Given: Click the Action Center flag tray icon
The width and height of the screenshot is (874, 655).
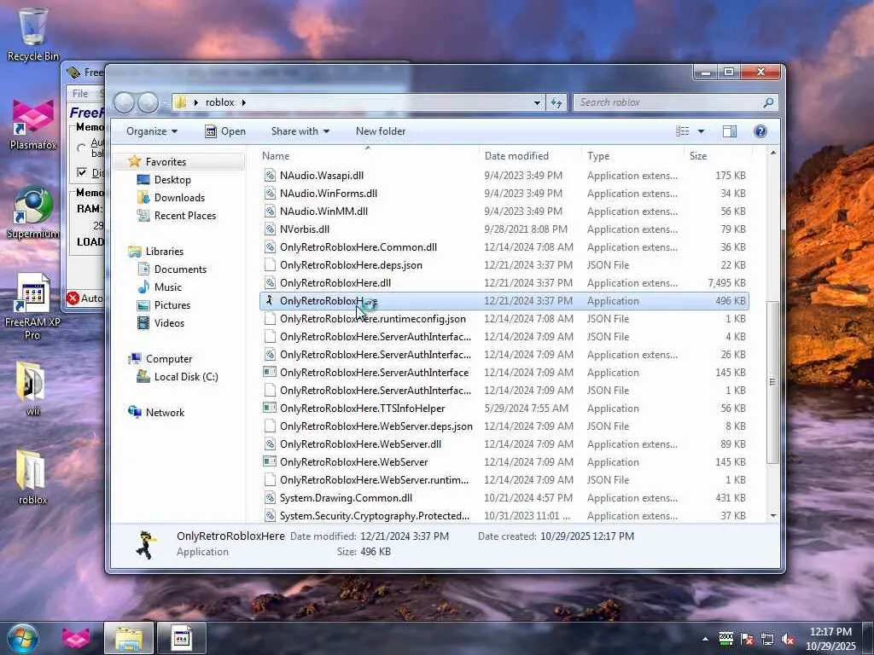Looking at the screenshot, I should (747, 640).
